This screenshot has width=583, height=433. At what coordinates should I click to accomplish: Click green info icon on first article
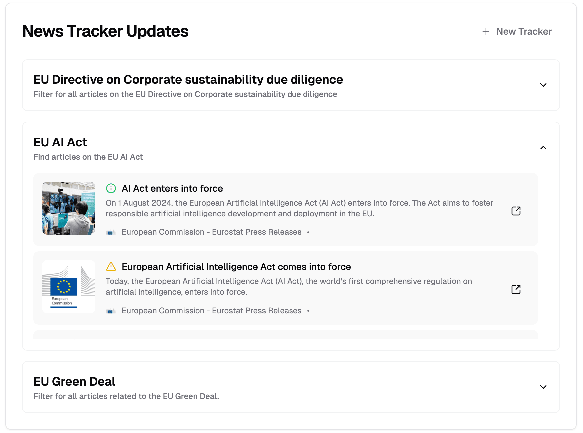(x=111, y=188)
